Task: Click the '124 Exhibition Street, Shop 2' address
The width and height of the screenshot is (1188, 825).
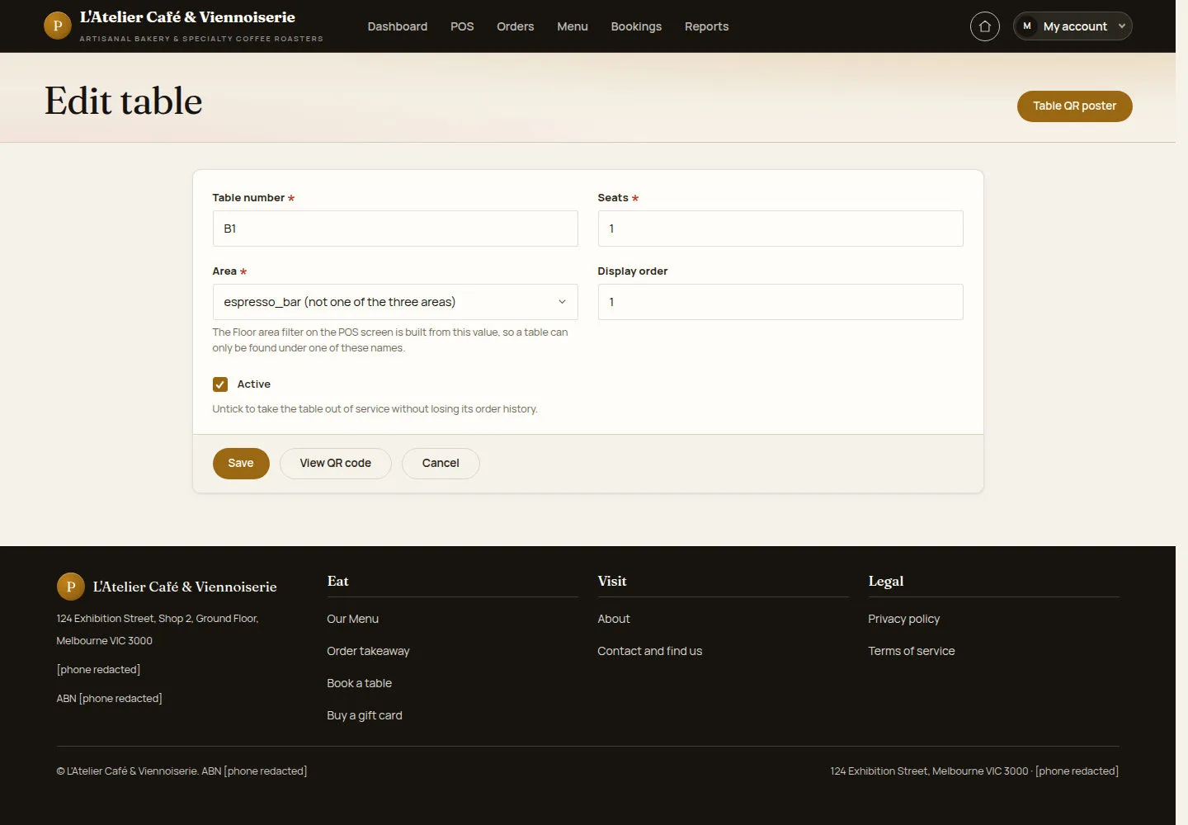Action: click(x=158, y=629)
